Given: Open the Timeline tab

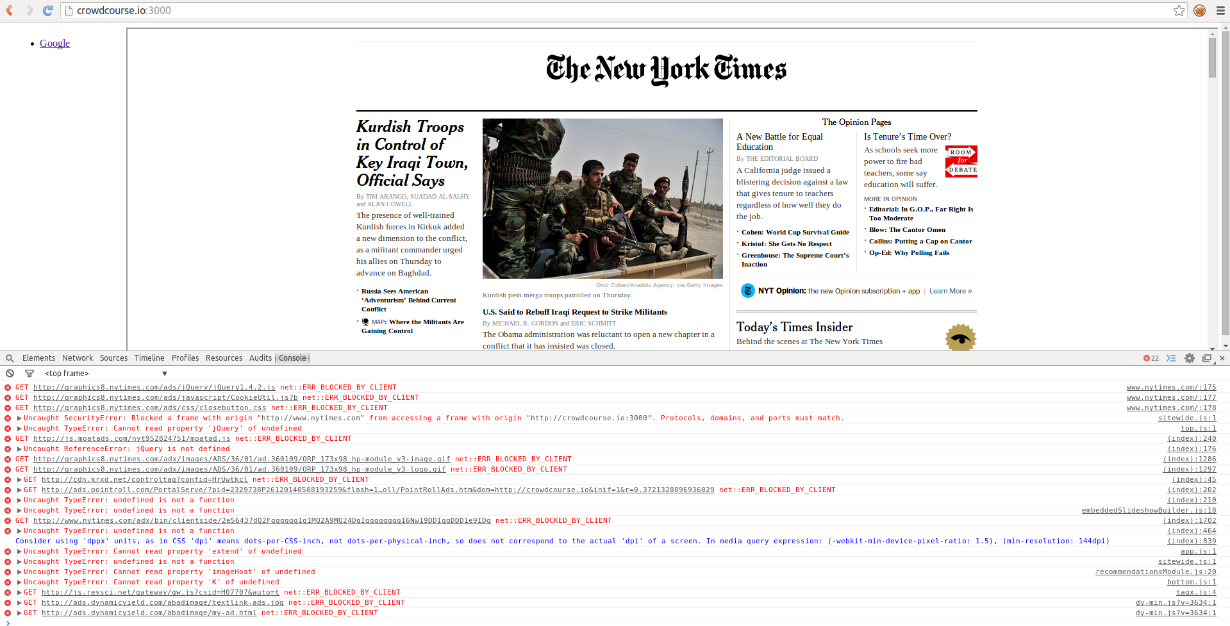Looking at the screenshot, I should [x=149, y=358].
